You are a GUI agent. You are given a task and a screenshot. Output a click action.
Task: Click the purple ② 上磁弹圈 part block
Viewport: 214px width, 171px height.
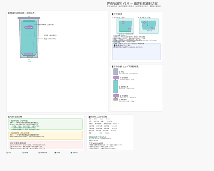click(116, 77)
